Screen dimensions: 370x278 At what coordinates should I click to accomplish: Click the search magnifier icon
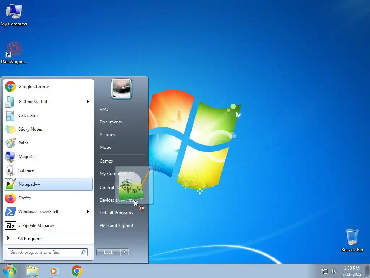(83, 252)
